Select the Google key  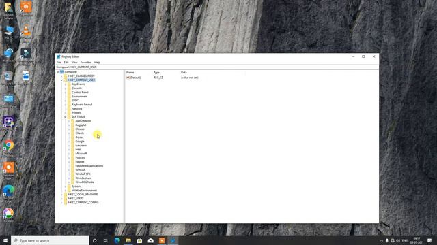[x=80, y=142]
